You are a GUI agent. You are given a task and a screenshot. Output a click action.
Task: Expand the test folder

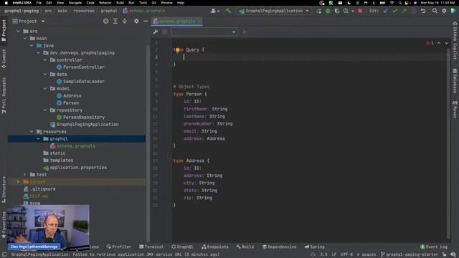[25, 174]
